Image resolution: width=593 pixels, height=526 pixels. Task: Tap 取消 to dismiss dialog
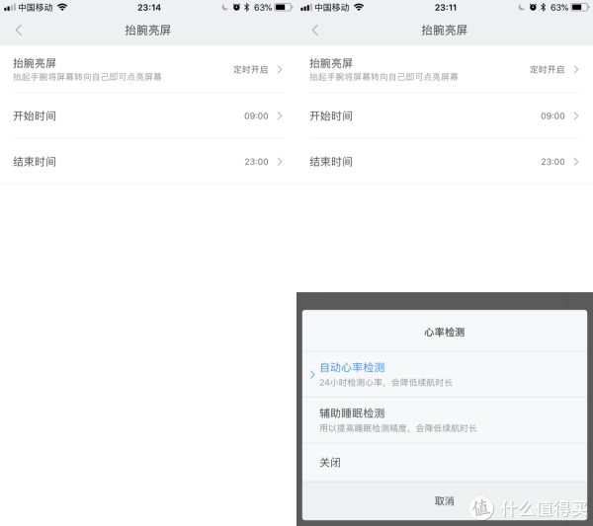pos(445,501)
